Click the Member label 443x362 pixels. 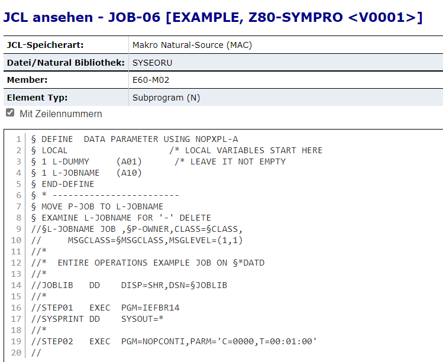[27, 80]
